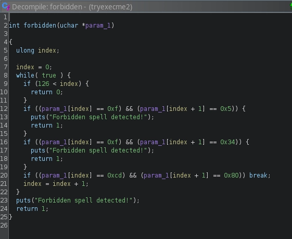This screenshot has width=292, height=239.
Task: Select param_1 in the function signature
Action: (x=98, y=26)
